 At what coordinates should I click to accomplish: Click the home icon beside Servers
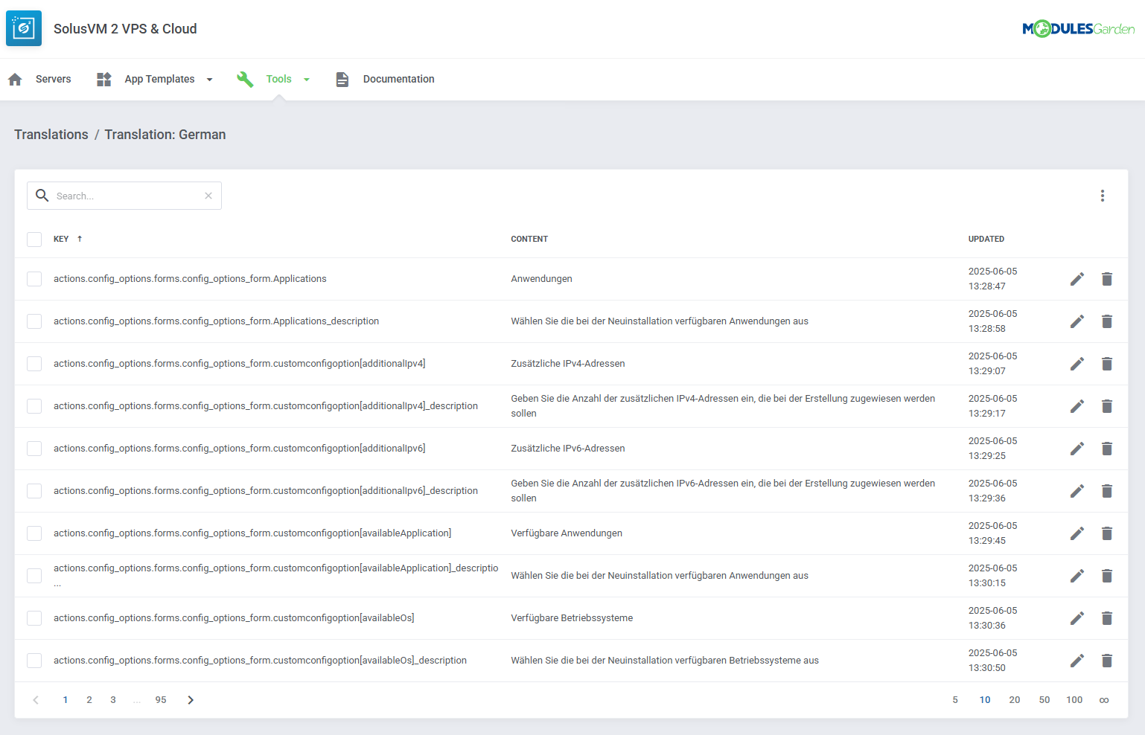[x=15, y=79]
